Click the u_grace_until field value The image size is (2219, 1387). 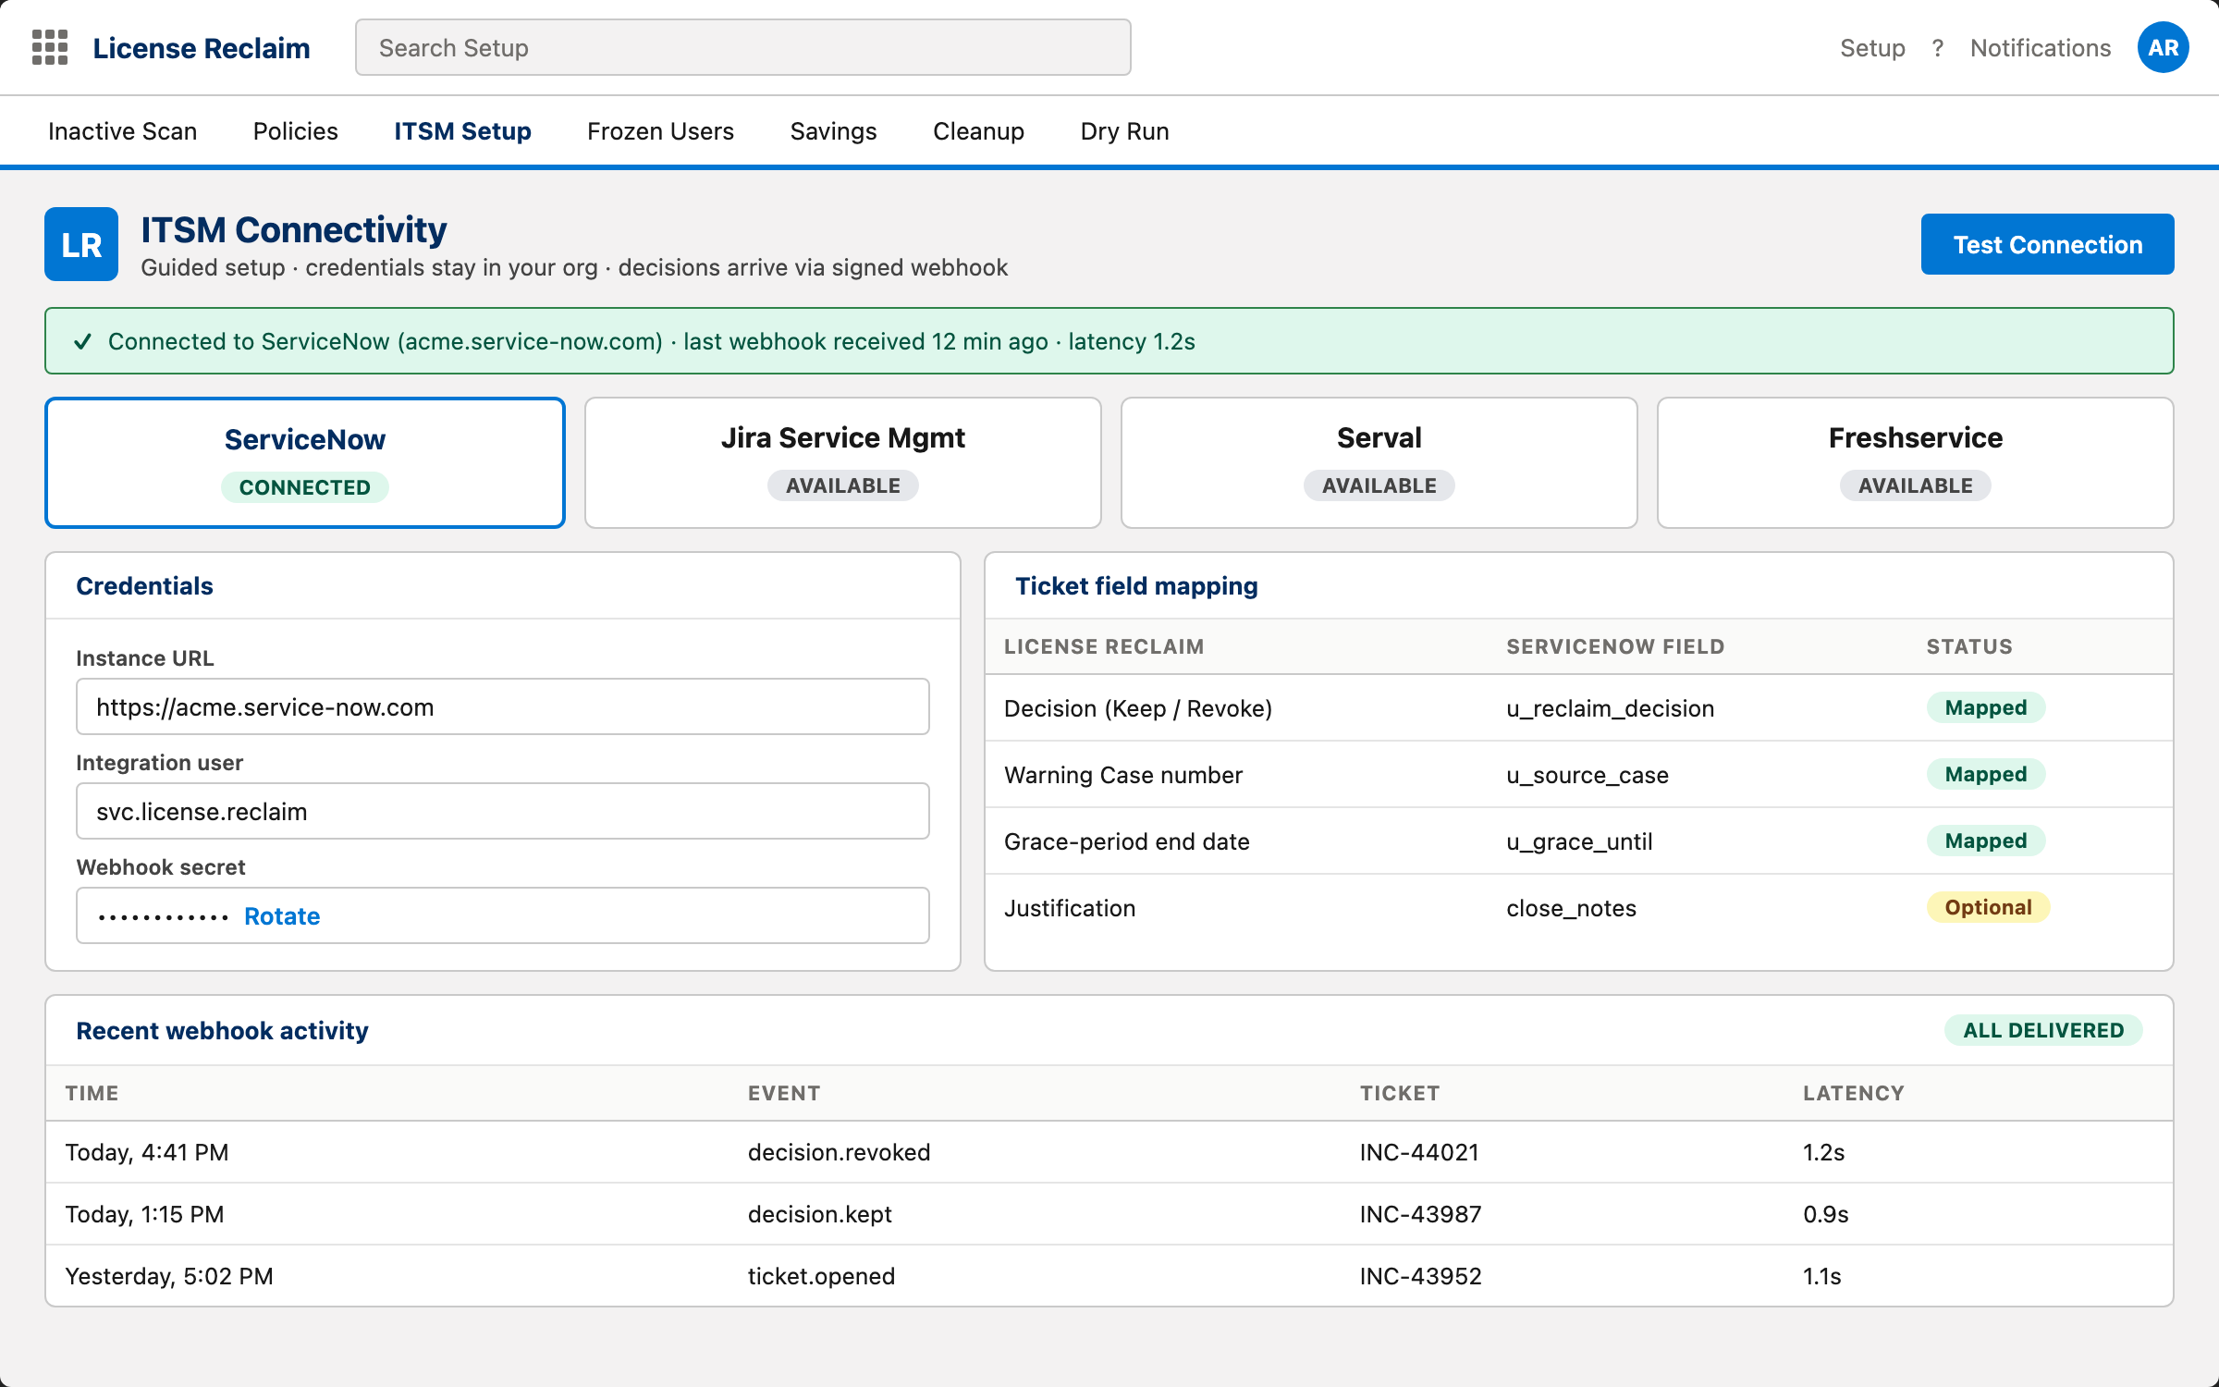(x=1578, y=841)
